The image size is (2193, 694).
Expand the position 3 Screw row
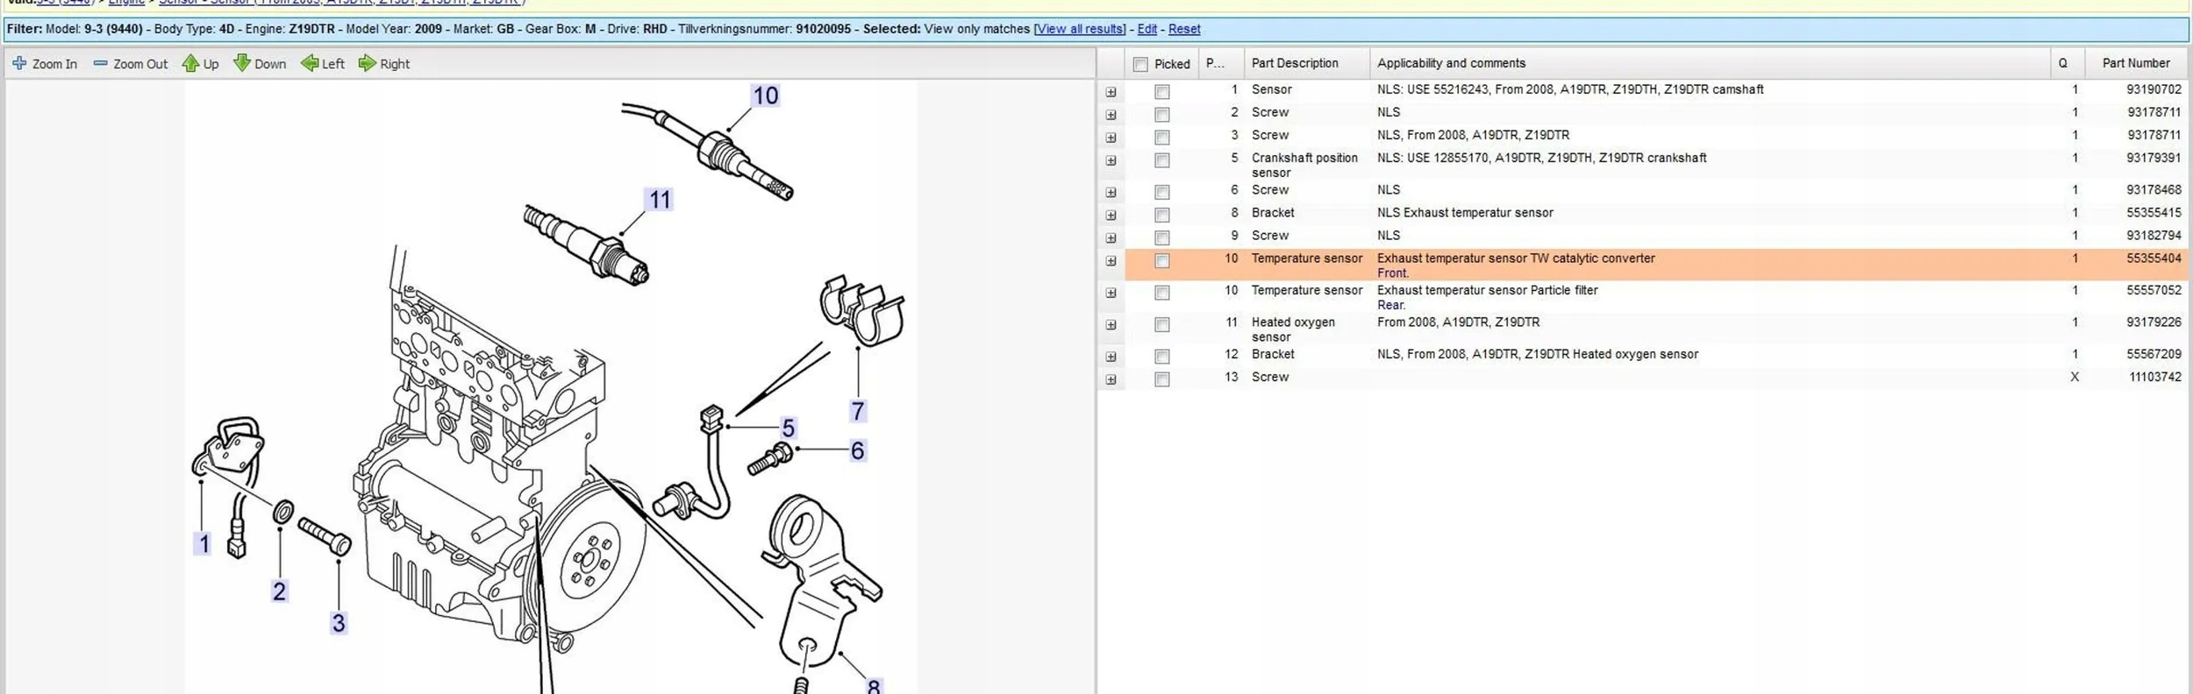(x=1111, y=138)
